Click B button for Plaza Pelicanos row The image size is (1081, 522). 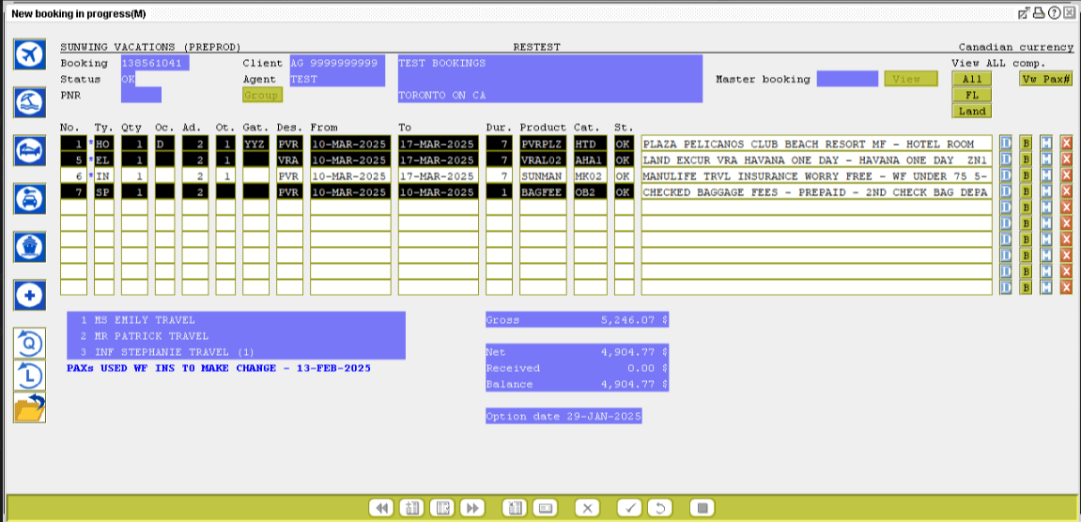click(x=1026, y=144)
